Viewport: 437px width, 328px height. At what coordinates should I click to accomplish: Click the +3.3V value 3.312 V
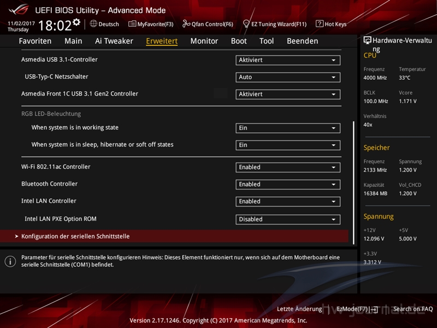[x=373, y=262]
